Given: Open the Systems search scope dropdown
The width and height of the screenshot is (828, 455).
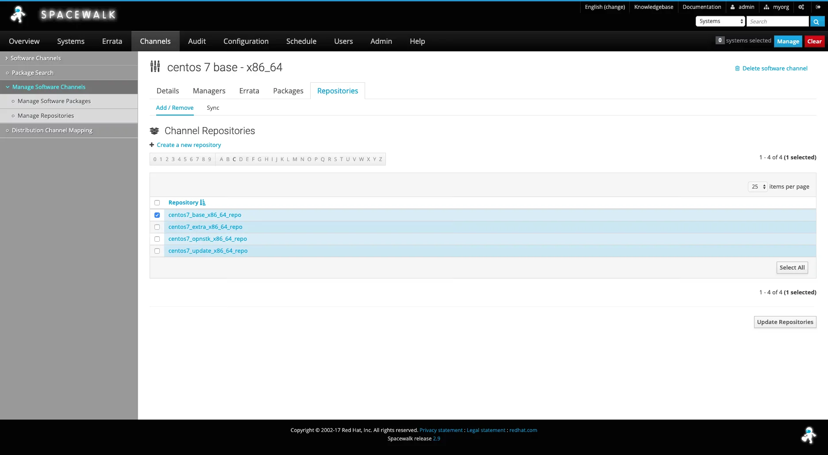Looking at the screenshot, I should (x=720, y=21).
